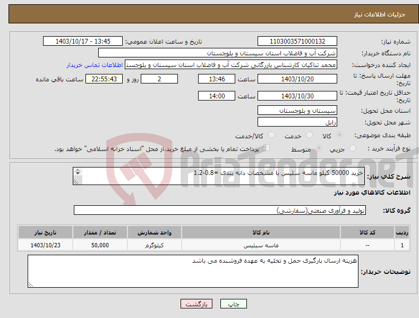The image size is (419, 318).
Task: Open اطلاعات تماس خریدار contact link
Action: click(x=95, y=65)
